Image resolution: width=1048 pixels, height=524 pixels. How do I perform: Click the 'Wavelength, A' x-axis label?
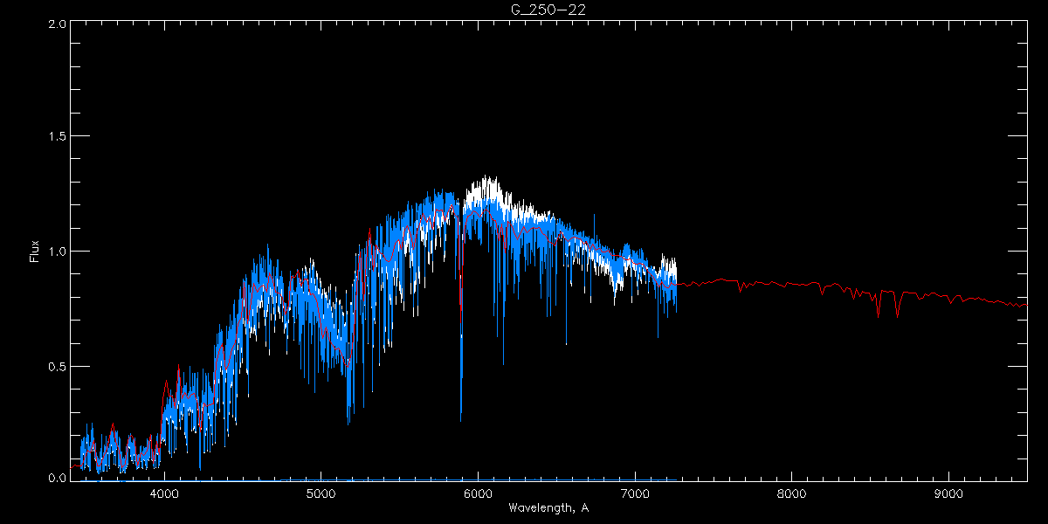pos(548,508)
